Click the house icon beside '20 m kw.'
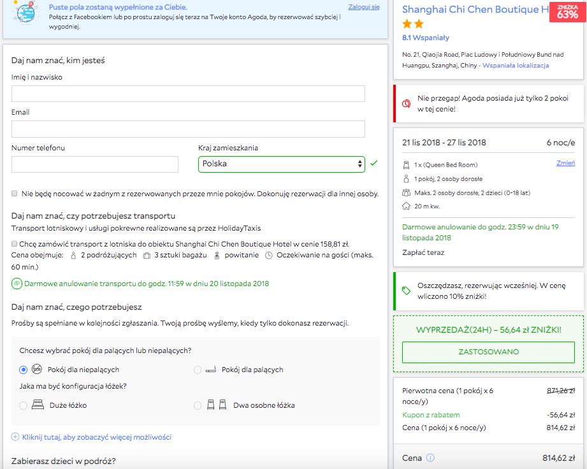Image resolution: width=587 pixels, height=469 pixels. [406, 206]
